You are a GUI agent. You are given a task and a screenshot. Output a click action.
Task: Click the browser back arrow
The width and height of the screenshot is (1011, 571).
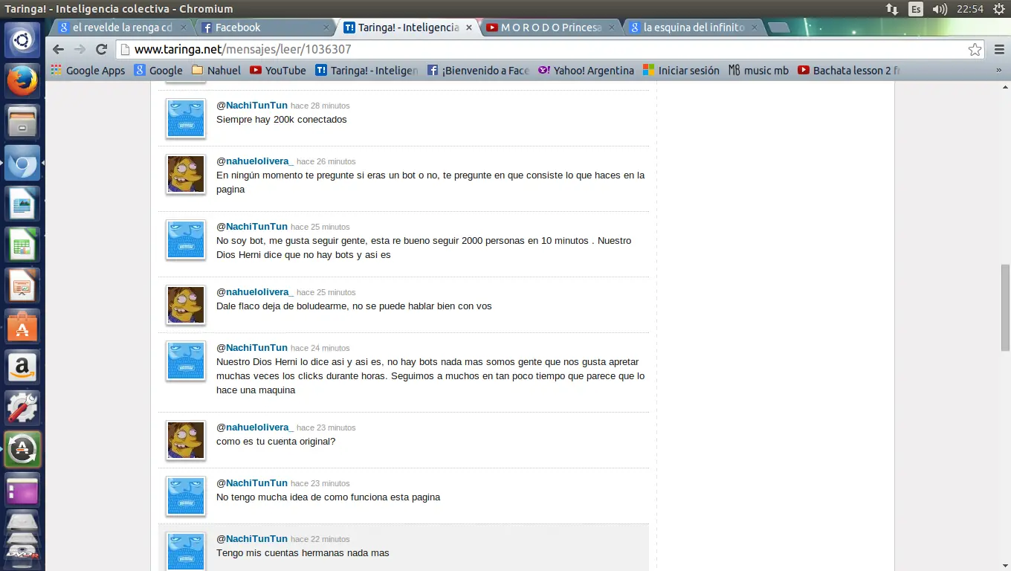pos(59,50)
